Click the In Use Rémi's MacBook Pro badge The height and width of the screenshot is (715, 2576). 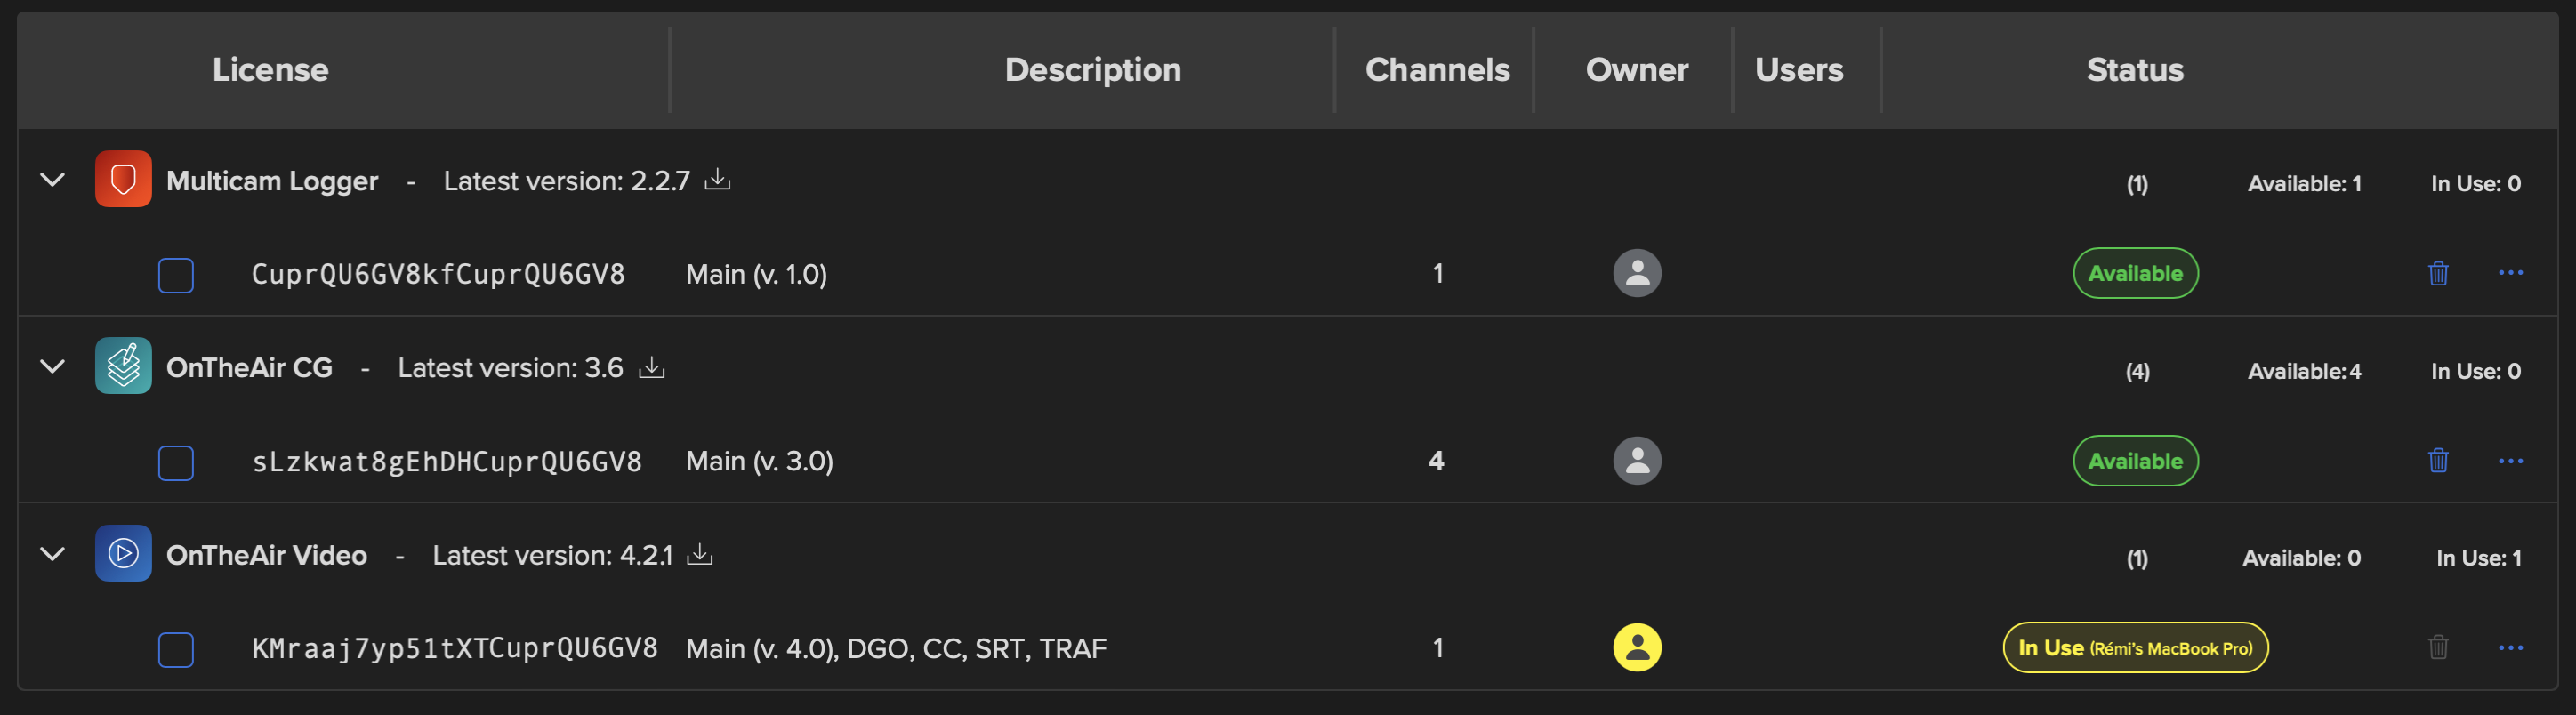tap(2135, 647)
